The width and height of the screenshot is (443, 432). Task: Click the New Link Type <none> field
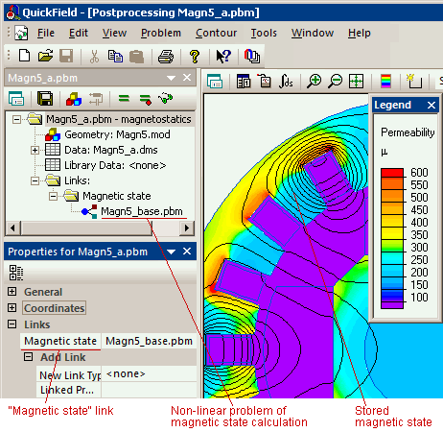pos(149,373)
